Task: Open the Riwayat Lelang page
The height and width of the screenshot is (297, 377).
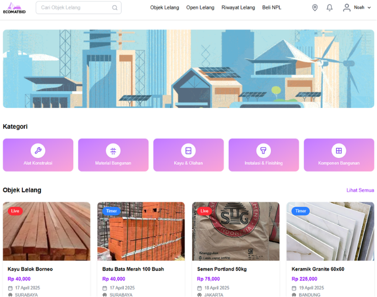Action: (x=238, y=8)
